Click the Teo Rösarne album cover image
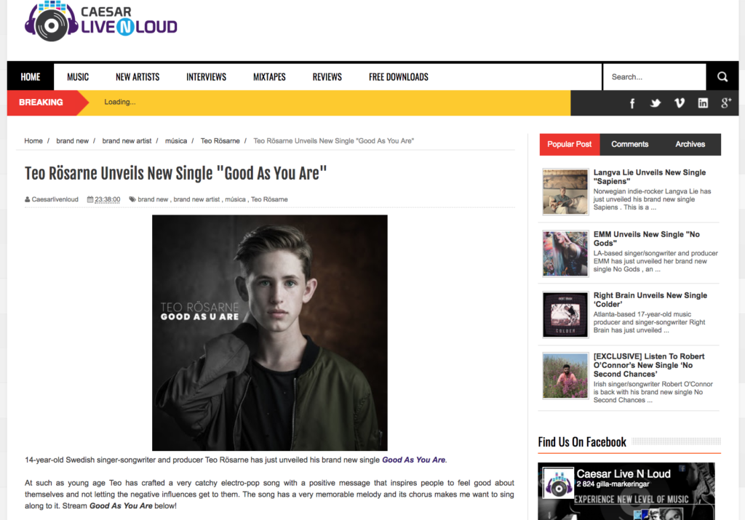The height and width of the screenshot is (520, 745). click(269, 332)
